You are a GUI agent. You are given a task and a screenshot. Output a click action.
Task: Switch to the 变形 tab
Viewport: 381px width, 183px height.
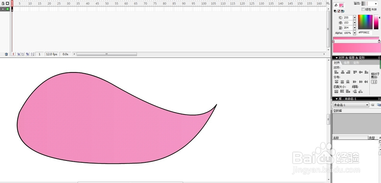coord(356,63)
